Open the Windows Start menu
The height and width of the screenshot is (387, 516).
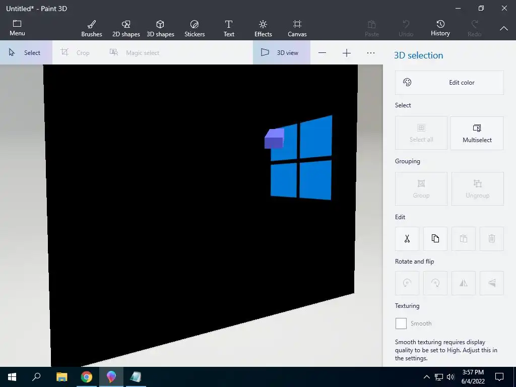12,377
